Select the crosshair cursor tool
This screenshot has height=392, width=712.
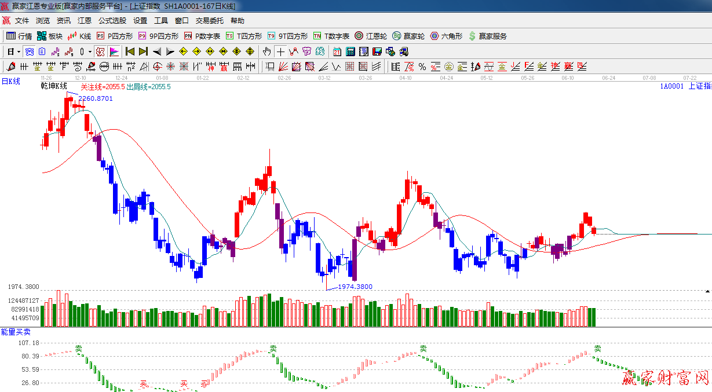pyautogui.click(x=280, y=52)
